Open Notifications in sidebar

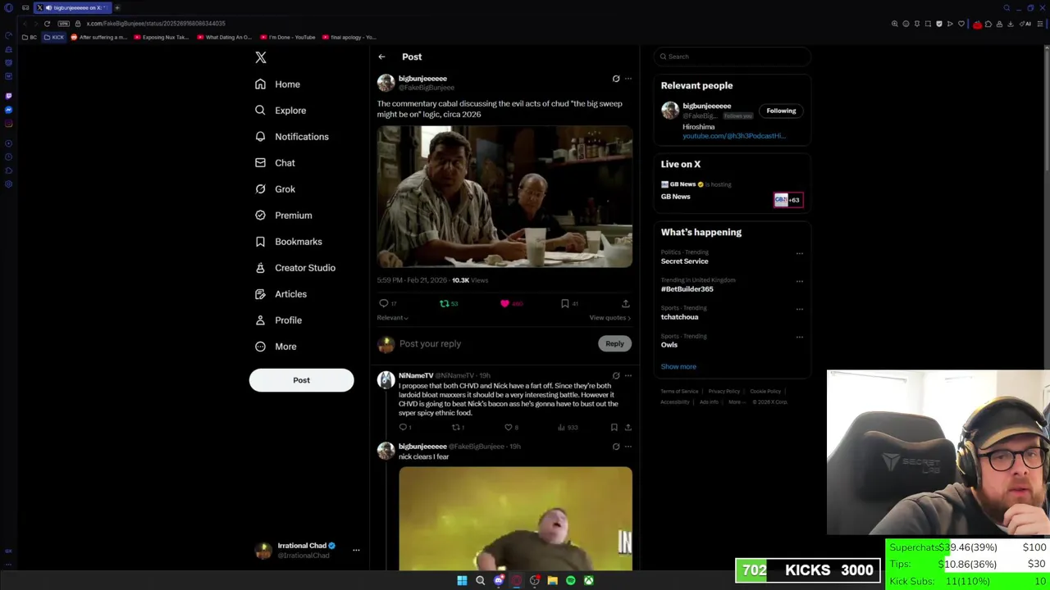pos(292,137)
